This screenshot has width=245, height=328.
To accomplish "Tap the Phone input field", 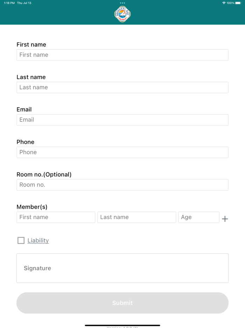I will tap(122, 152).
